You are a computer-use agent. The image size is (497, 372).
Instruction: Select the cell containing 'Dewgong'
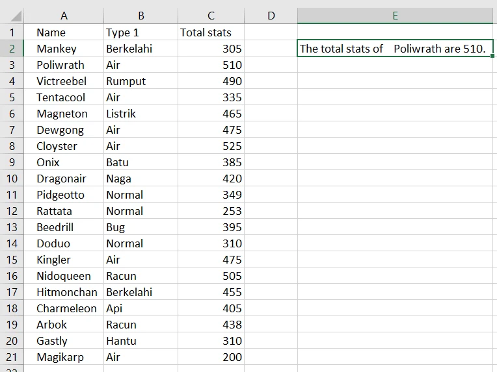64,130
